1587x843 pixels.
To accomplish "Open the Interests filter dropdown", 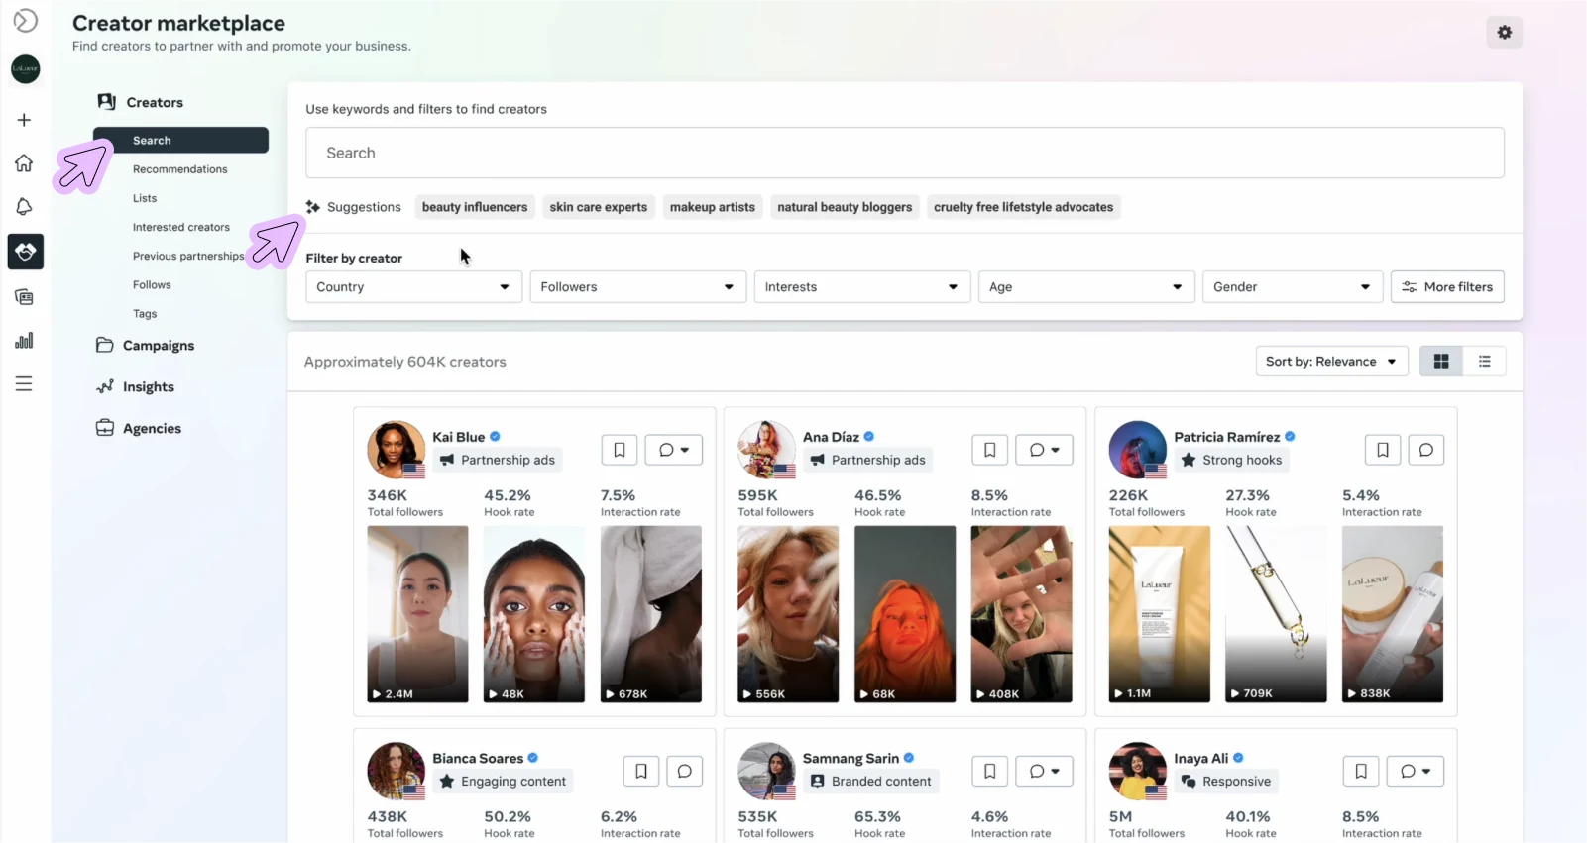I will [861, 287].
